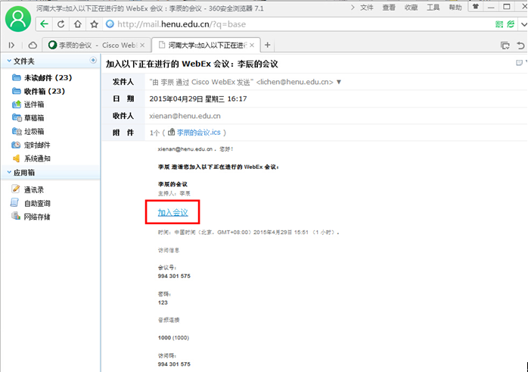Open attachment 李辰的会议.ics
The image size is (528, 372).
[199, 133]
